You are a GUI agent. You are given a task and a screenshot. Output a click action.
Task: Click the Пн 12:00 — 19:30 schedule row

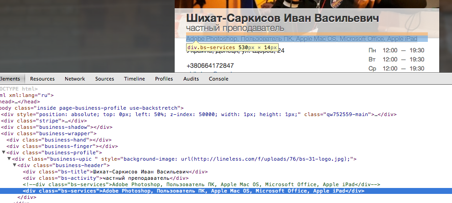point(396,51)
